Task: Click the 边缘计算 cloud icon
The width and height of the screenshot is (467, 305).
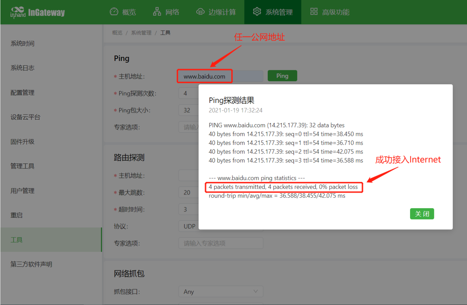Action: click(200, 12)
